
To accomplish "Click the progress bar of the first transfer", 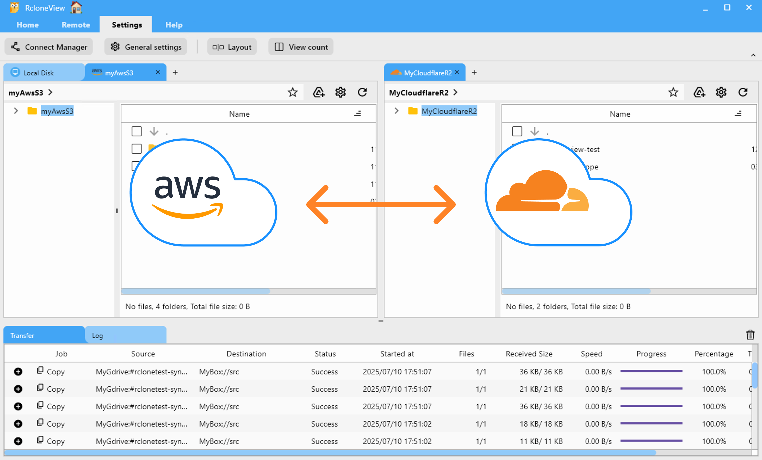I will click(x=651, y=371).
